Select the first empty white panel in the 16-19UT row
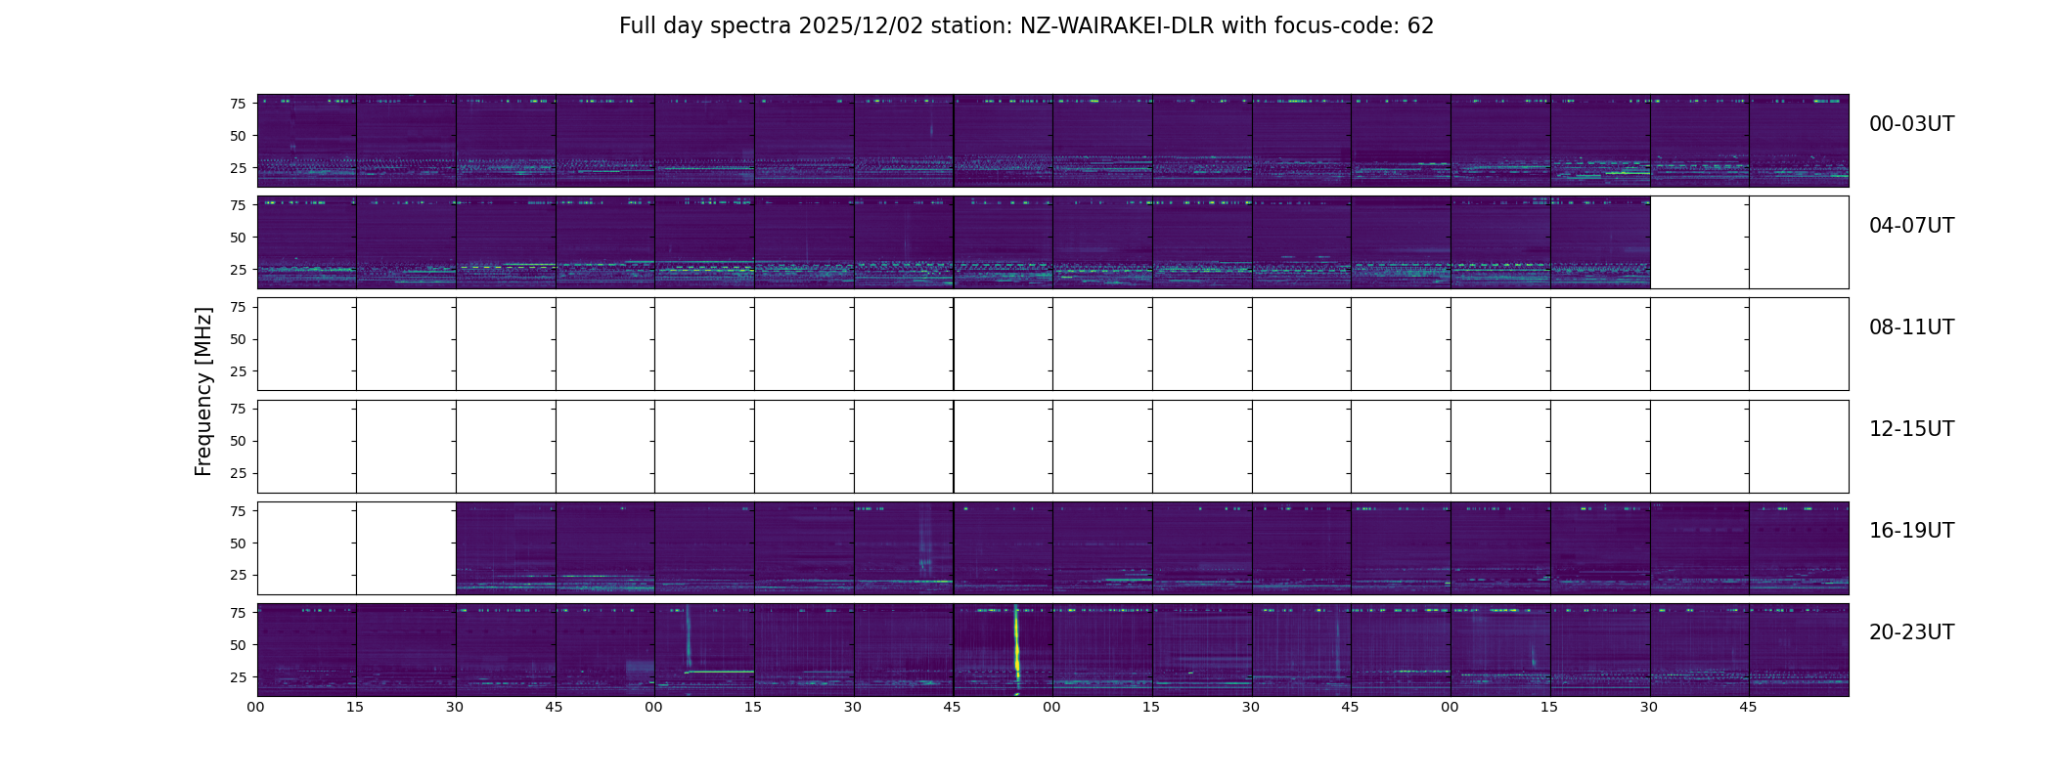This screenshot has width=2054, height=782. point(307,548)
